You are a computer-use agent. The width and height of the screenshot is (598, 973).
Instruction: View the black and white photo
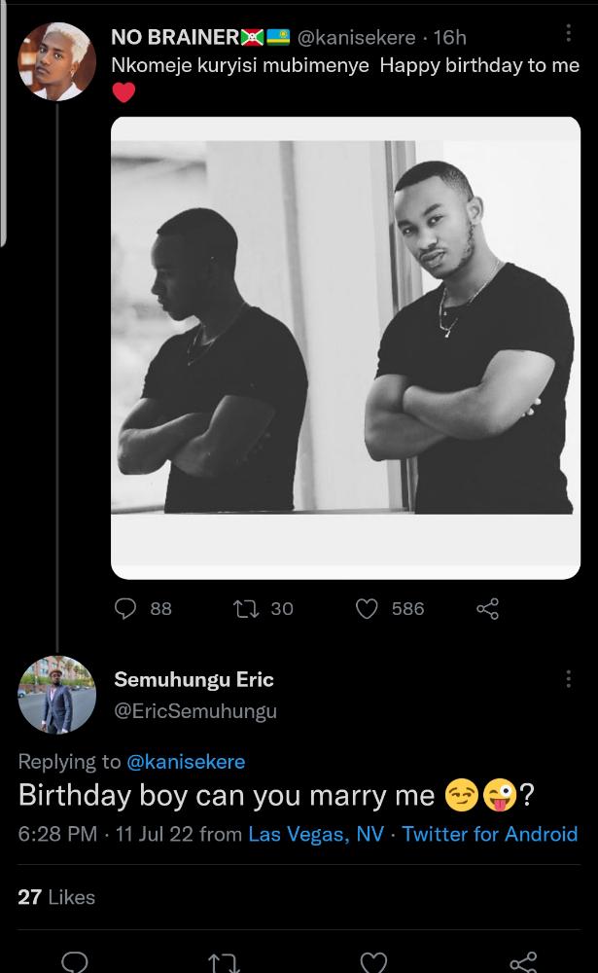coord(345,347)
